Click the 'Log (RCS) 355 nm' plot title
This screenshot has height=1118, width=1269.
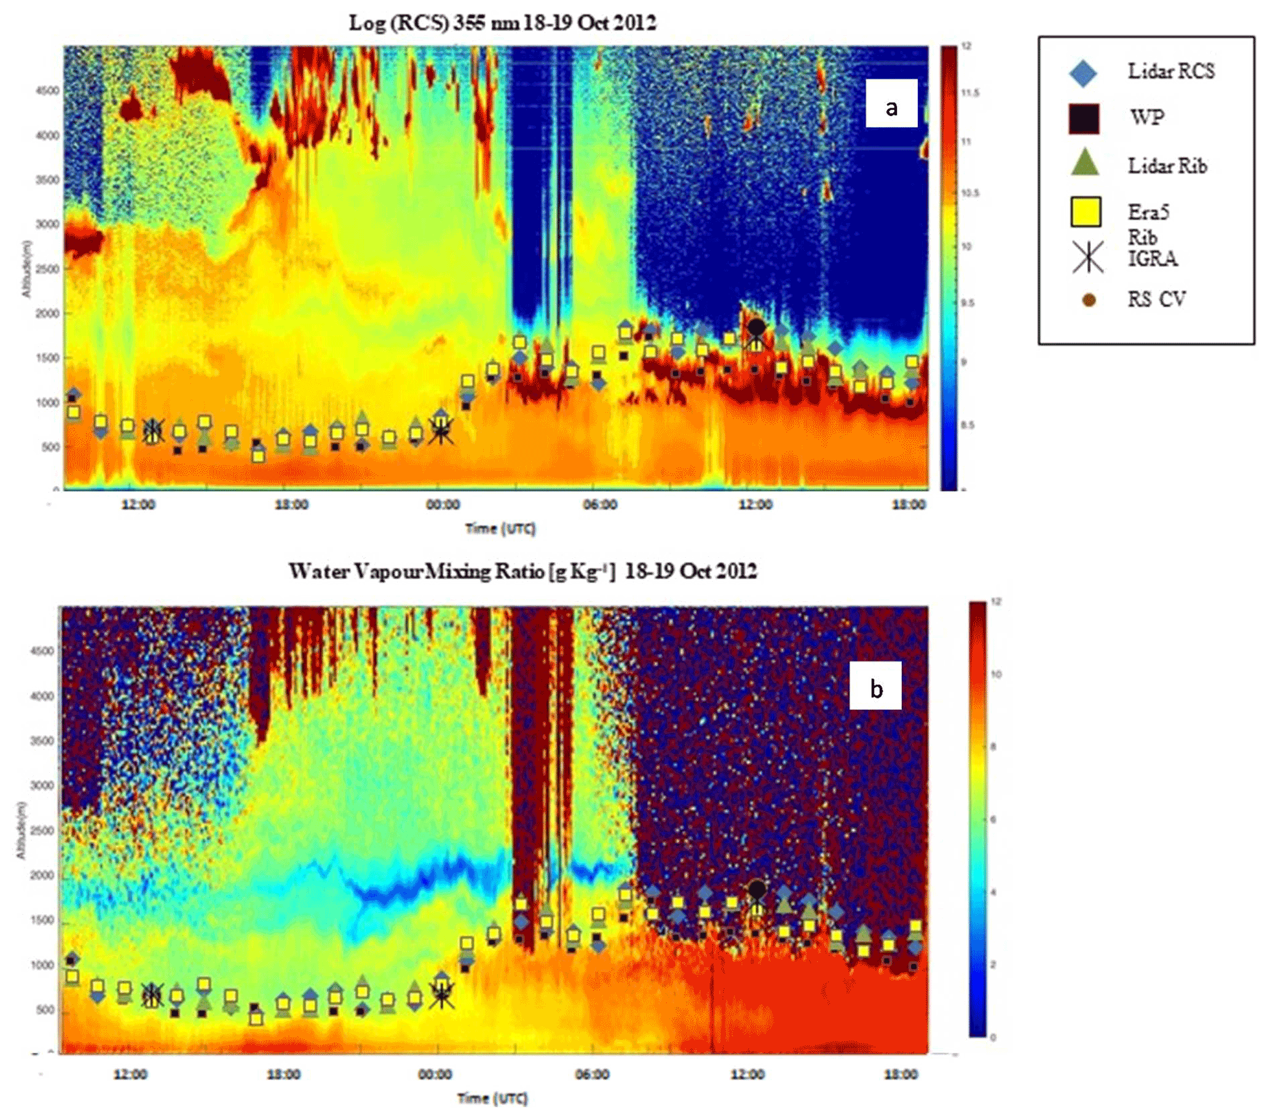502,23
